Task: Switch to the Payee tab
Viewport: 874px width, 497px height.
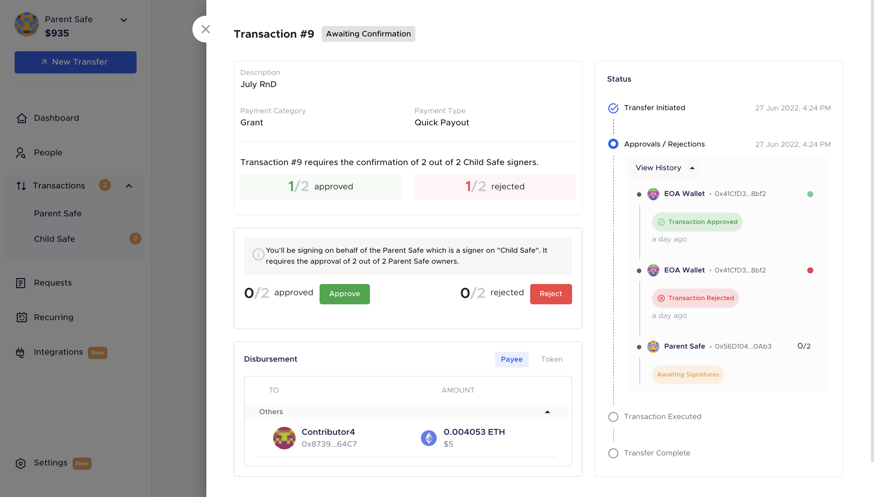Action: tap(511, 360)
